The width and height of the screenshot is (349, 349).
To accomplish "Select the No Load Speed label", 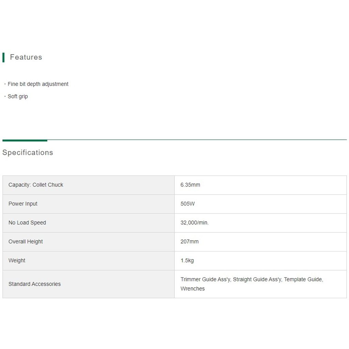I will click(27, 223).
